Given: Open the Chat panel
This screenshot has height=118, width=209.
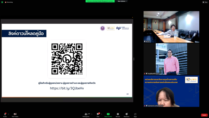Looking at the screenshot, I should click(x=98, y=115).
